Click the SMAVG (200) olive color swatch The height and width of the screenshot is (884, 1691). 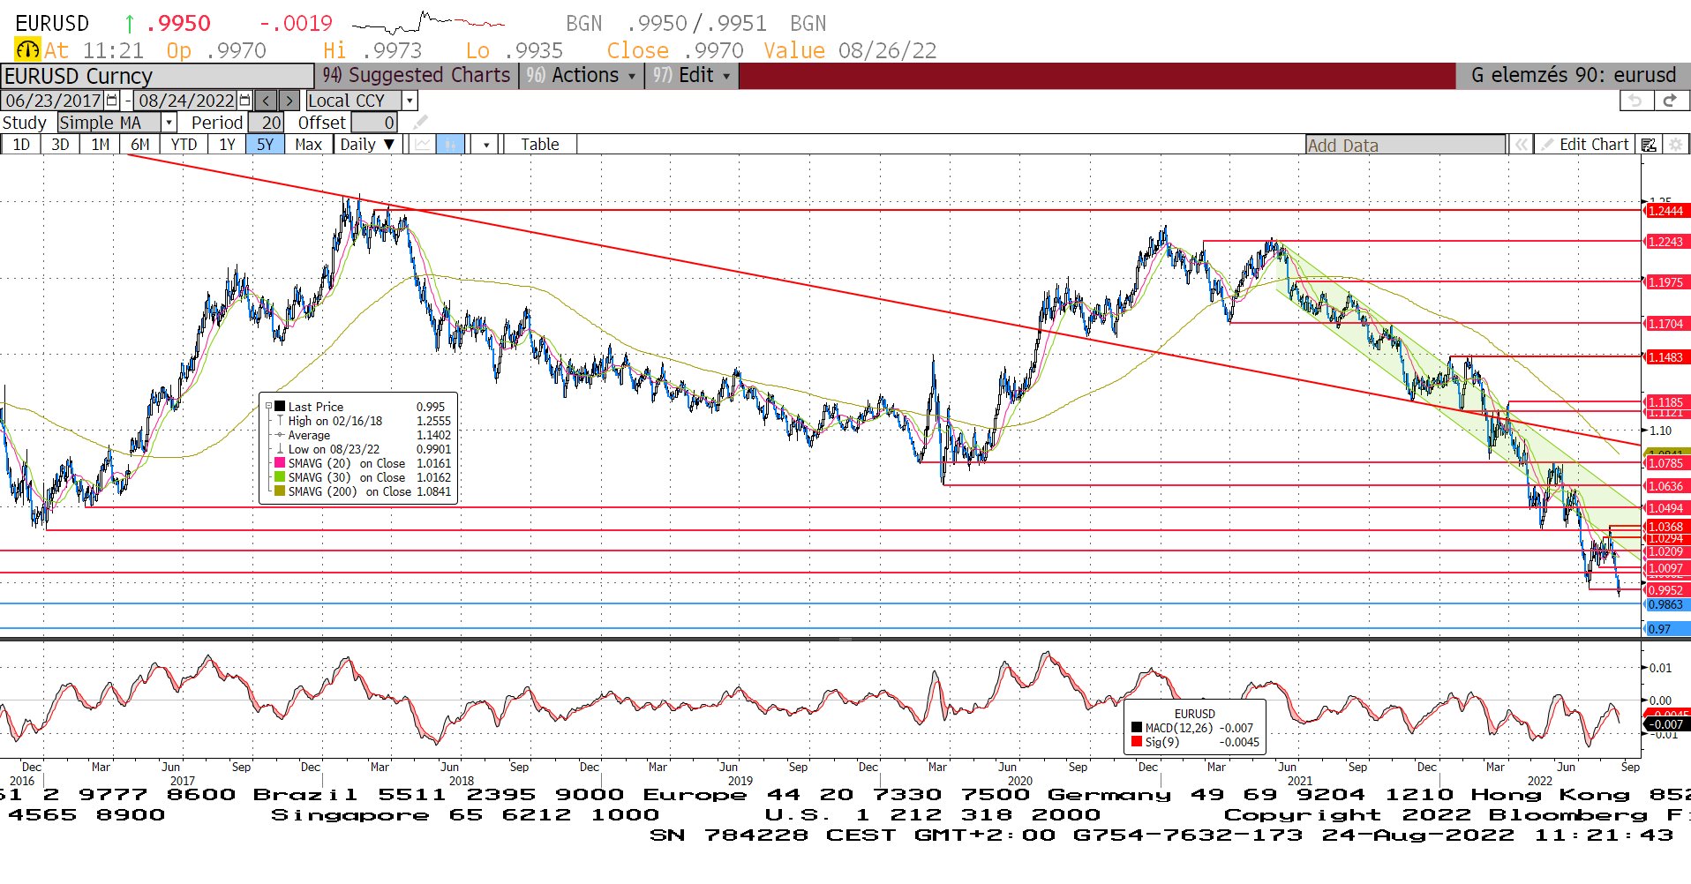[280, 491]
